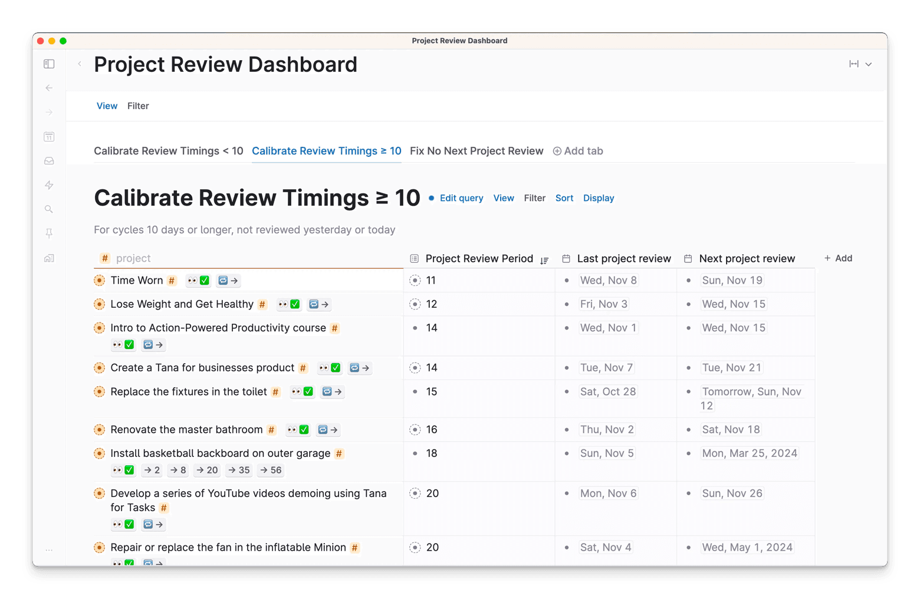Click repeat-arrow button for Replace the fixtures
Screen dimensions: 920x599
point(332,391)
